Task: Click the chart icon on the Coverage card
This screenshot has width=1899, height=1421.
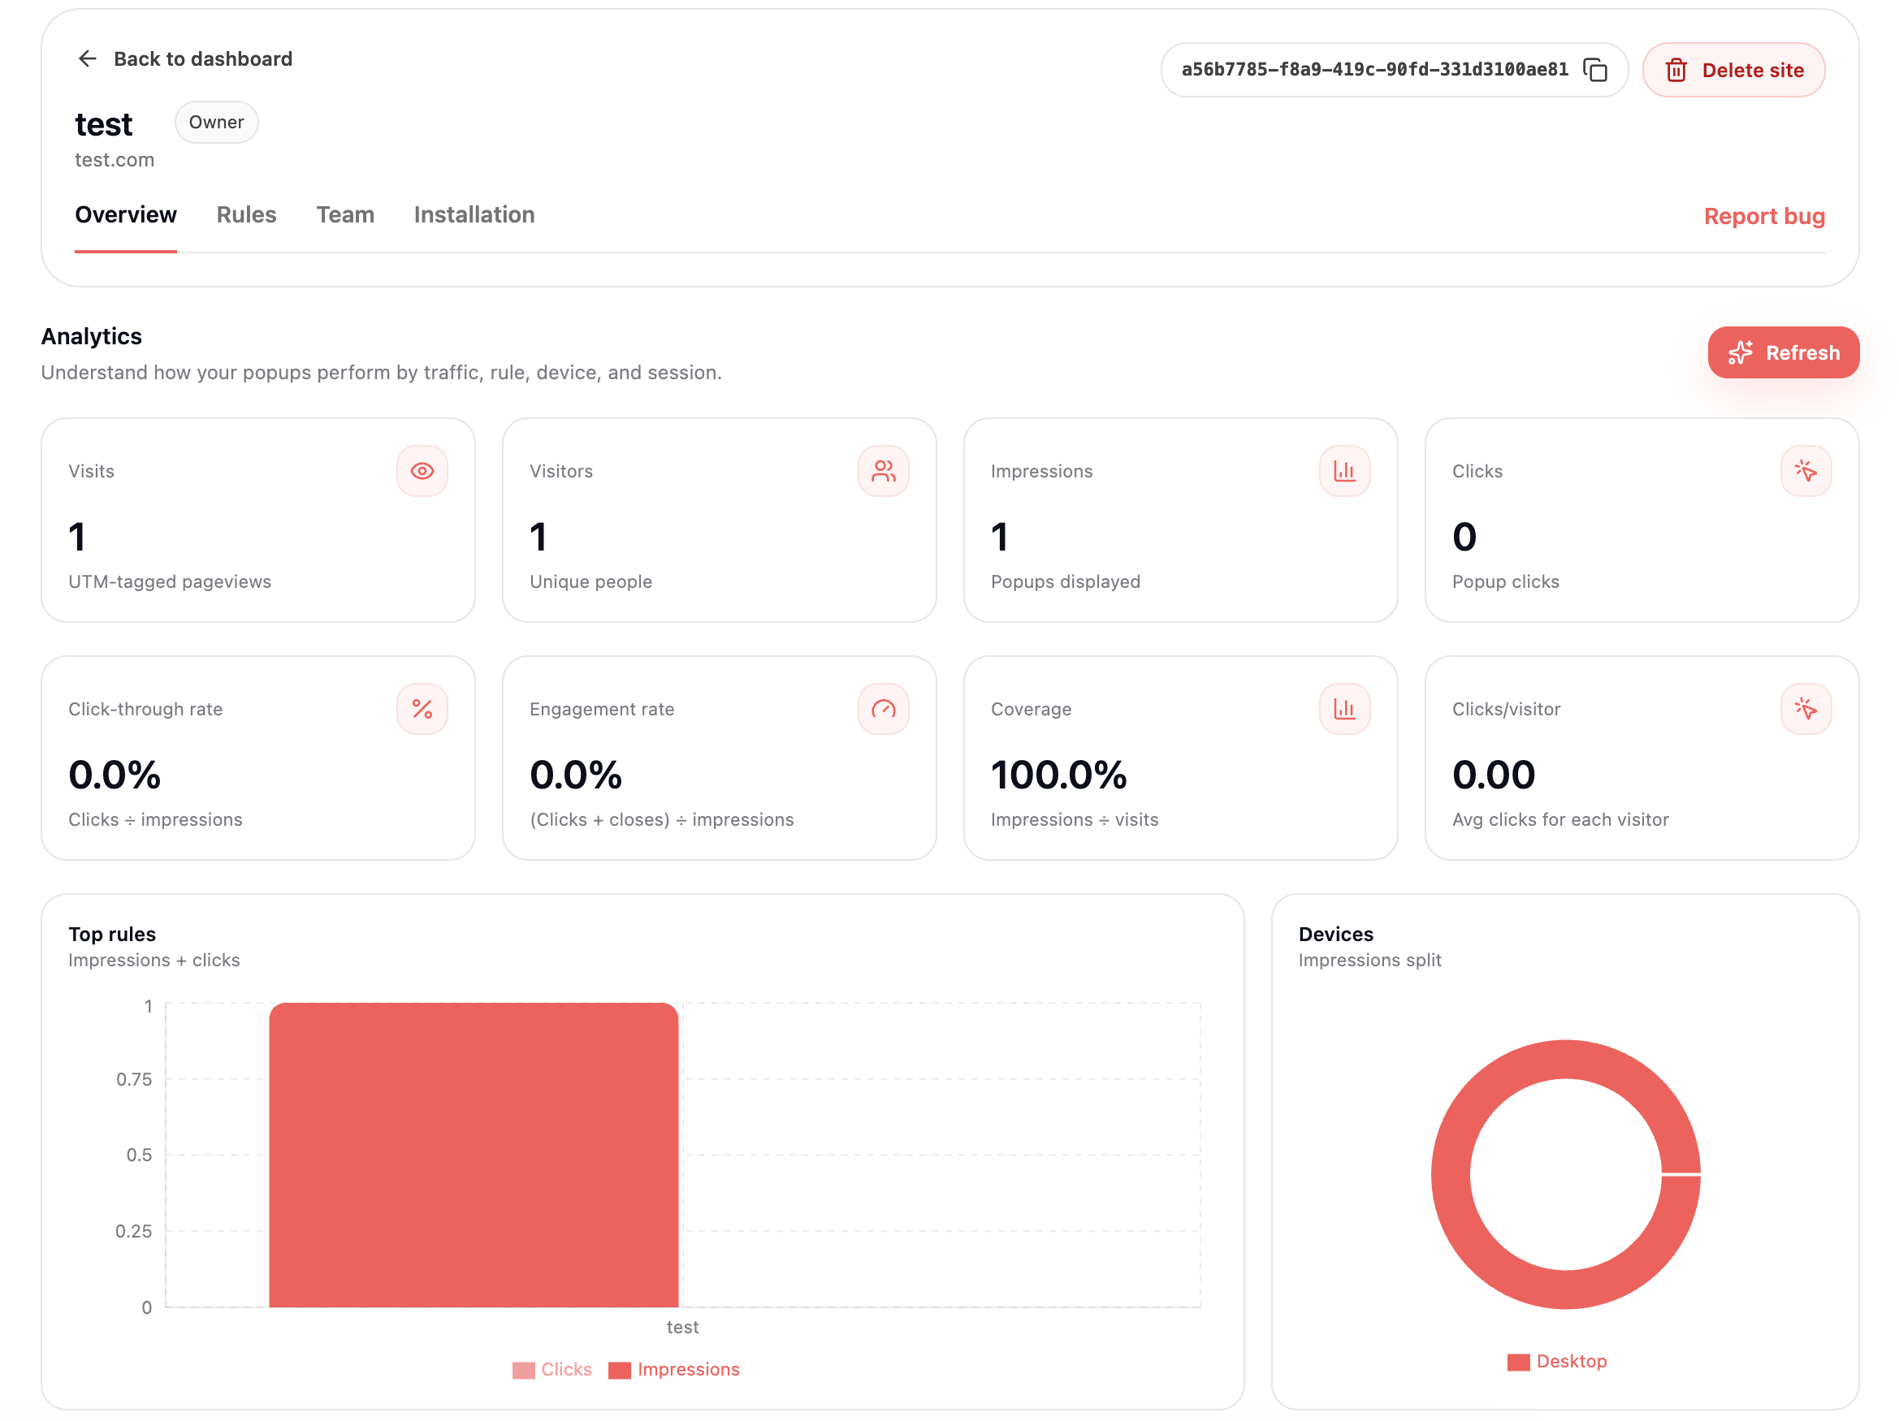Action: click(x=1344, y=709)
